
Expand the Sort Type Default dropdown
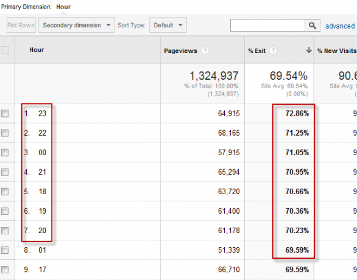click(168, 25)
